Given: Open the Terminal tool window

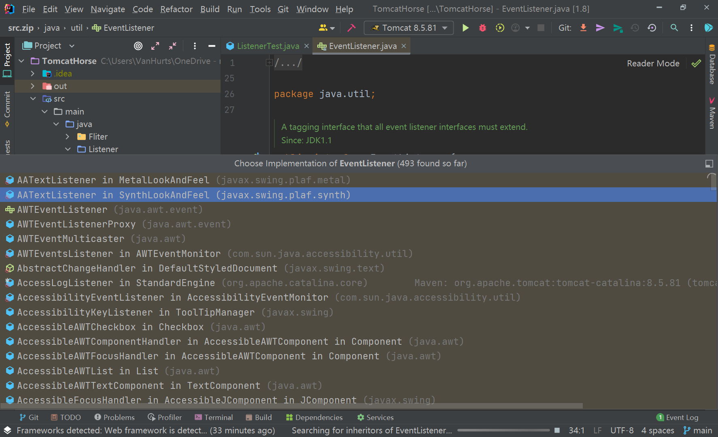Looking at the screenshot, I should (214, 417).
